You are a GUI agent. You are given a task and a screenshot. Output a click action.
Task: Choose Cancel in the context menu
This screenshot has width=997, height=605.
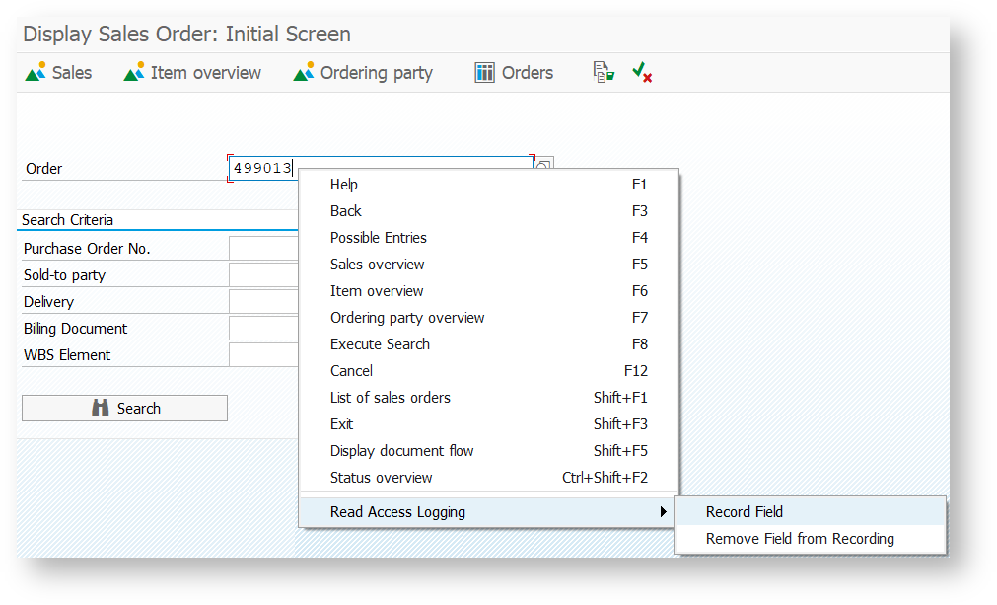488,371
